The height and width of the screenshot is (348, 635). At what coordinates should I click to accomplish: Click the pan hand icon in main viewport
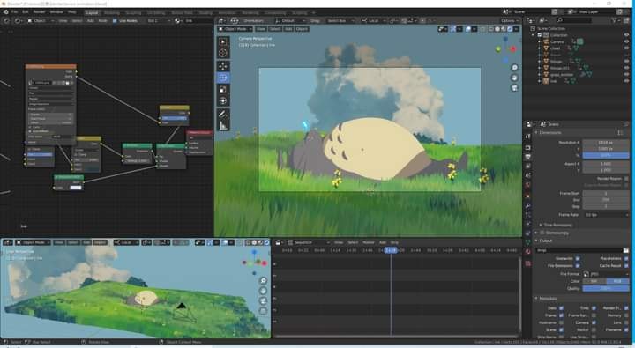click(514, 78)
